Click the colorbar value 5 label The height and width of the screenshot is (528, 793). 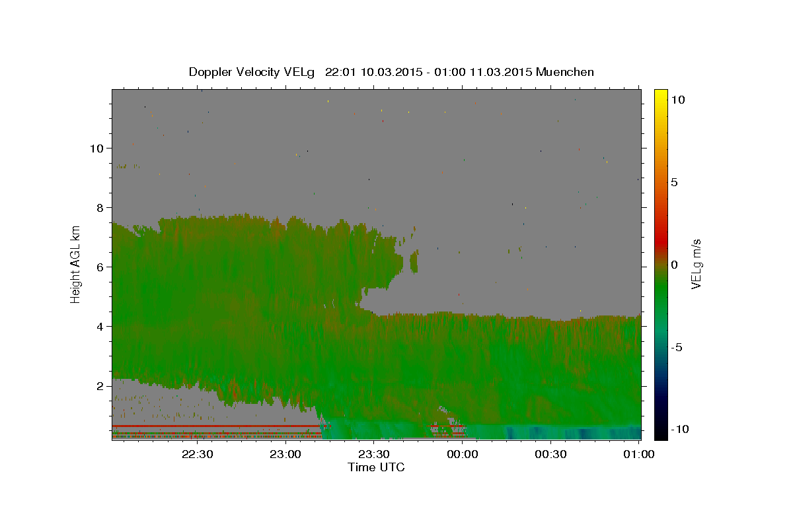[x=674, y=181]
